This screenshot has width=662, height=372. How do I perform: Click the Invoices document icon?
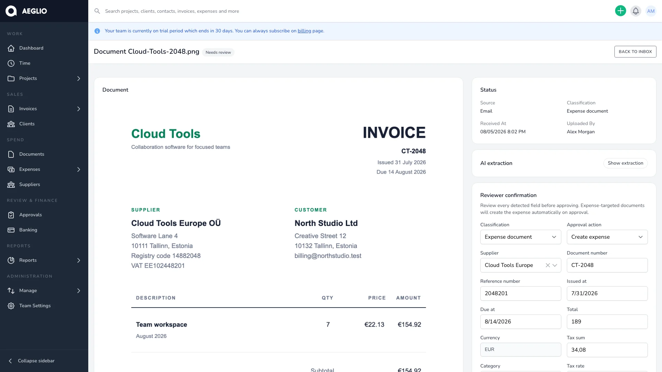point(11,109)
